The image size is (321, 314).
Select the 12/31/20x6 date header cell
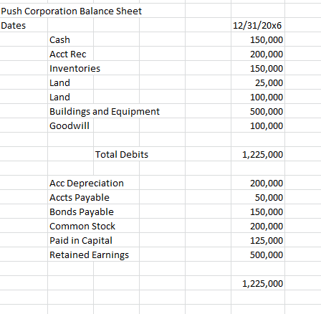(x=257, y=26)
